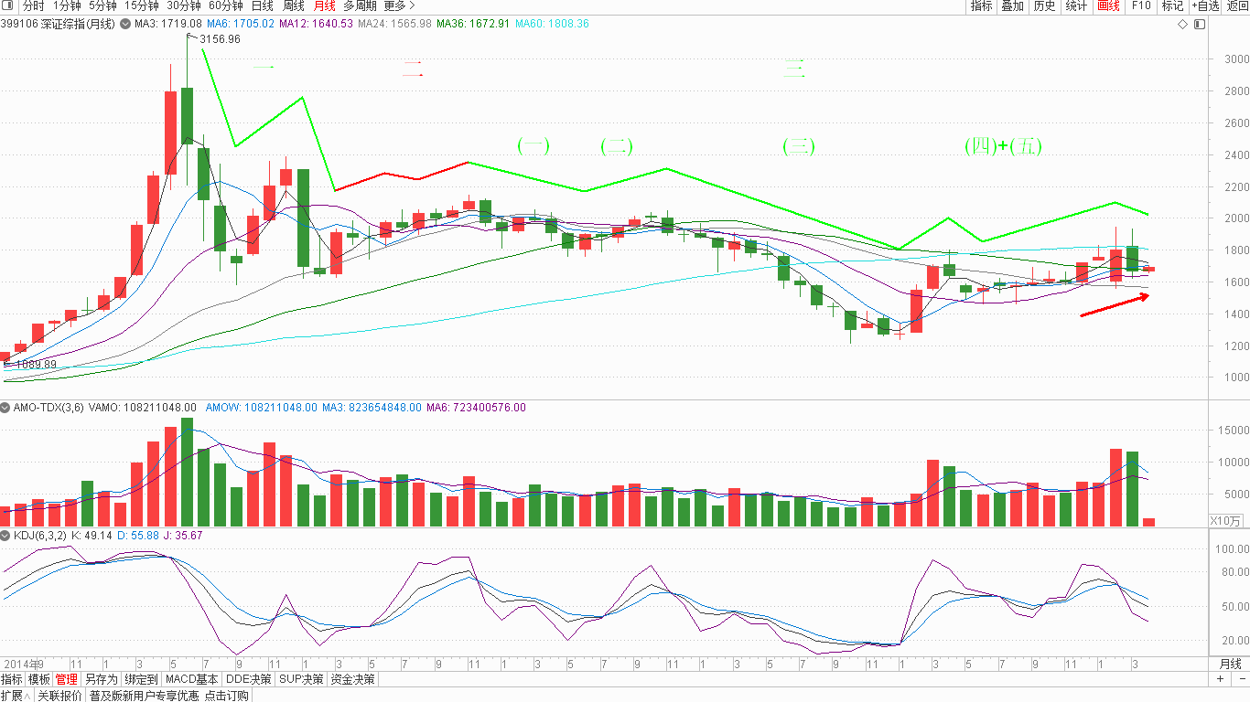Toggle the side panel icon at top-left
This screenshot has width=1250, height=702.
6,5
